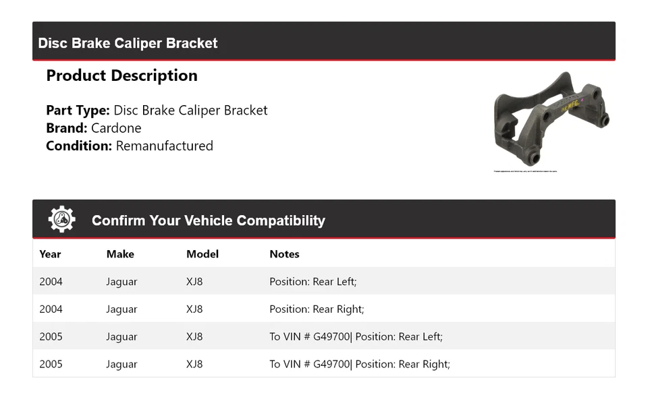648x399 pixels.
Task: Click the Brand: Cardone text
Action: (x=94, y=128)
